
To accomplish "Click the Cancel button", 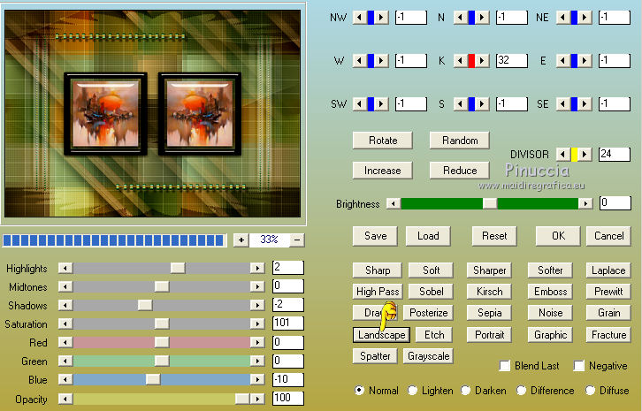I will (x=608, y=236).
